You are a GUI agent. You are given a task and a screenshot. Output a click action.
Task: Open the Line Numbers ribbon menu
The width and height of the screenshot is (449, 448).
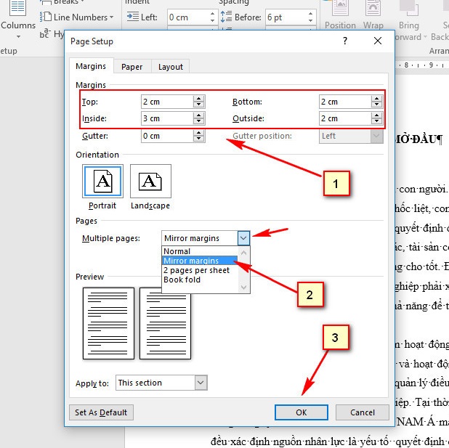pos(83,17)
